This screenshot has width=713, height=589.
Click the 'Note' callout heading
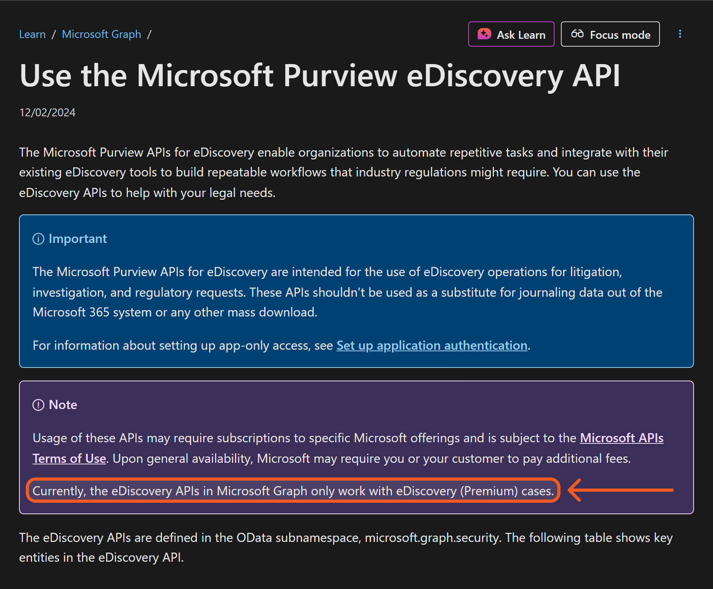click(x=63, y=405)
